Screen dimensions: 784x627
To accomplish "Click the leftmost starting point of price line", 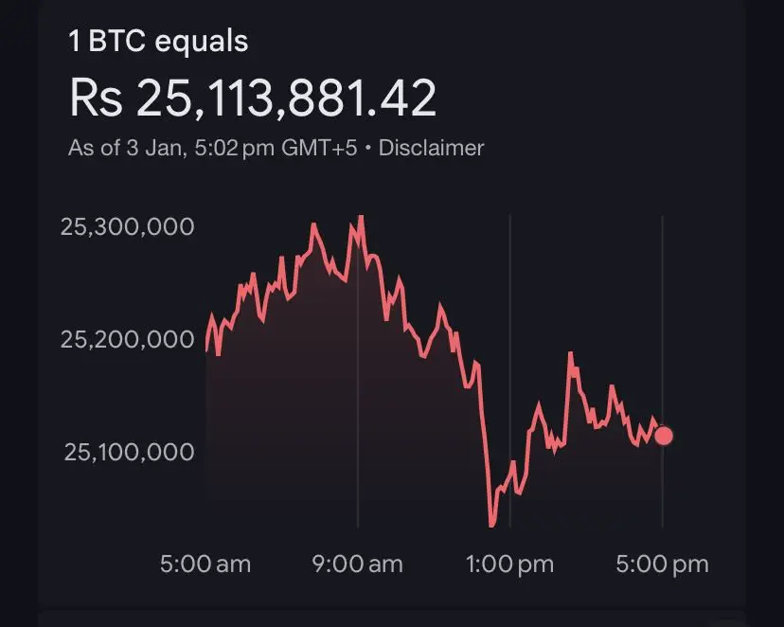I will coord(206,349).
